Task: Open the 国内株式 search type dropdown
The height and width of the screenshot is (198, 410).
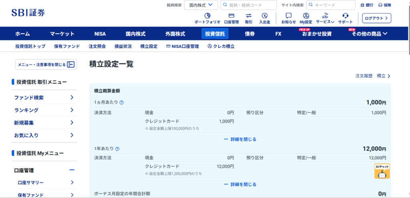Action: (x=201, y=5)
